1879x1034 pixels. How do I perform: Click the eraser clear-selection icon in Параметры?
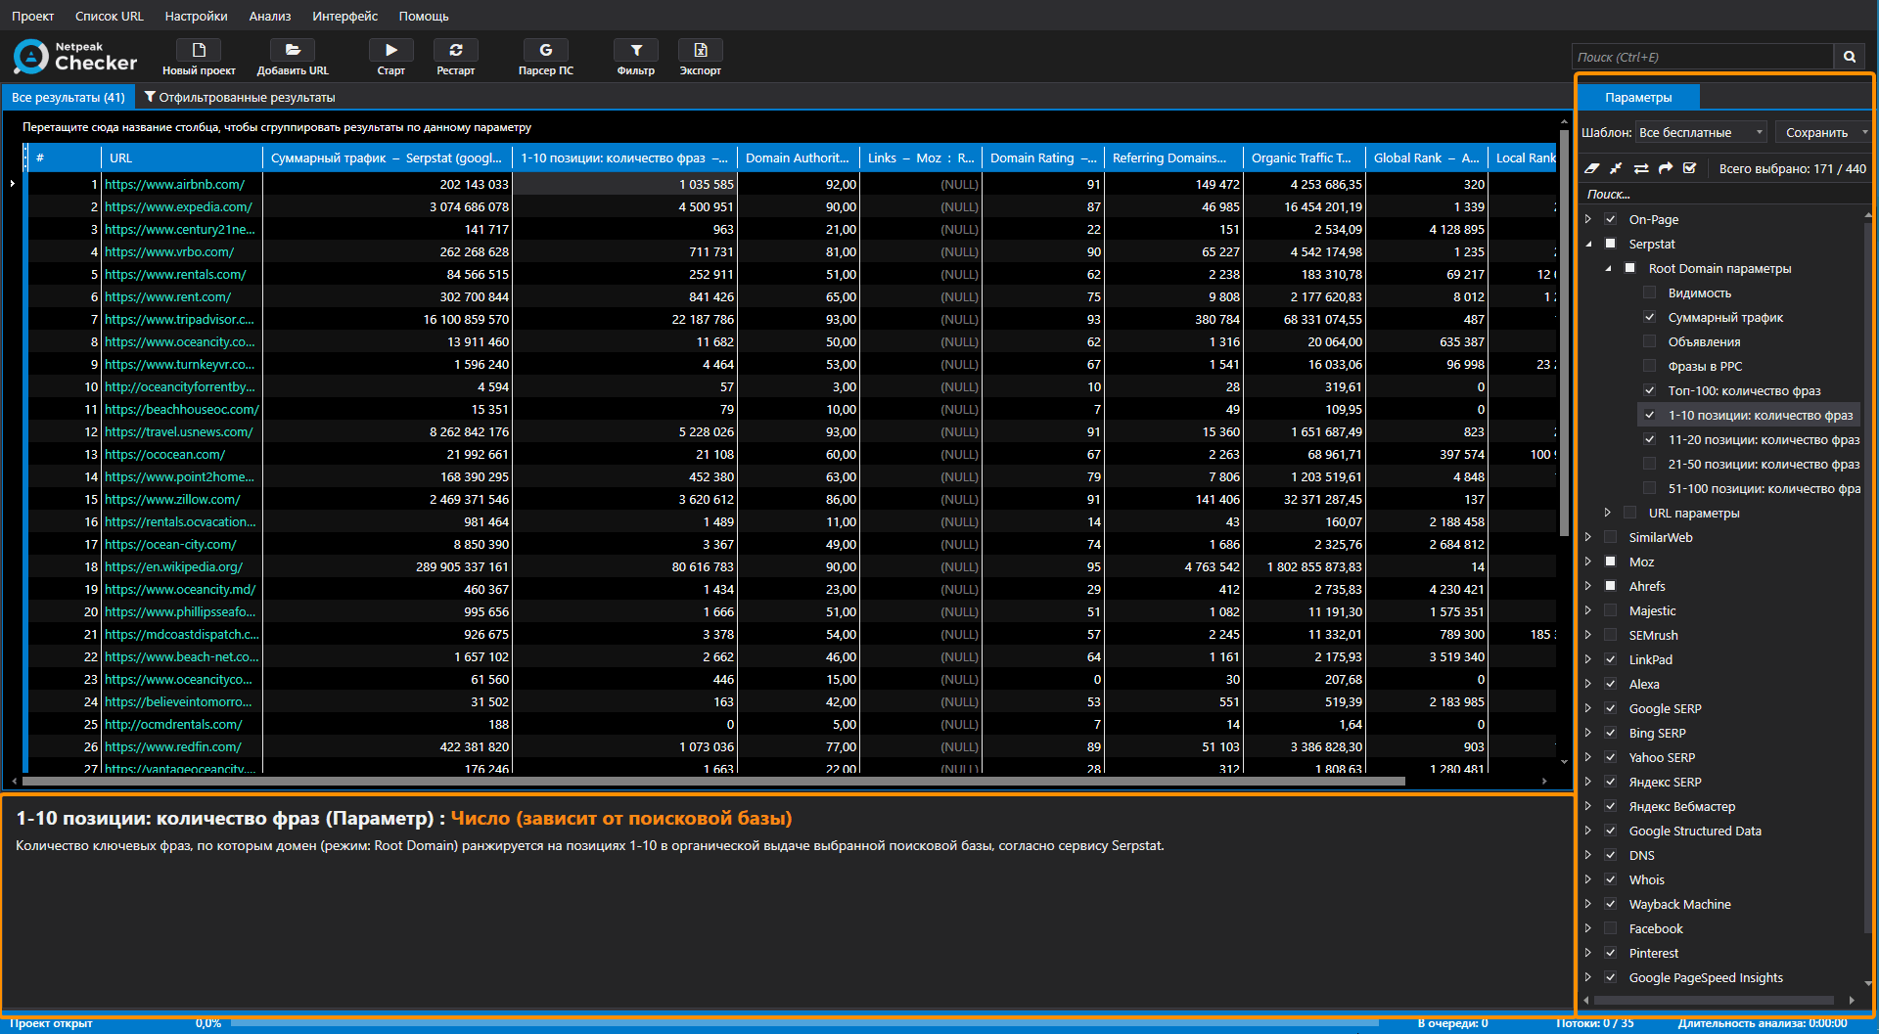click(1592, 168)
